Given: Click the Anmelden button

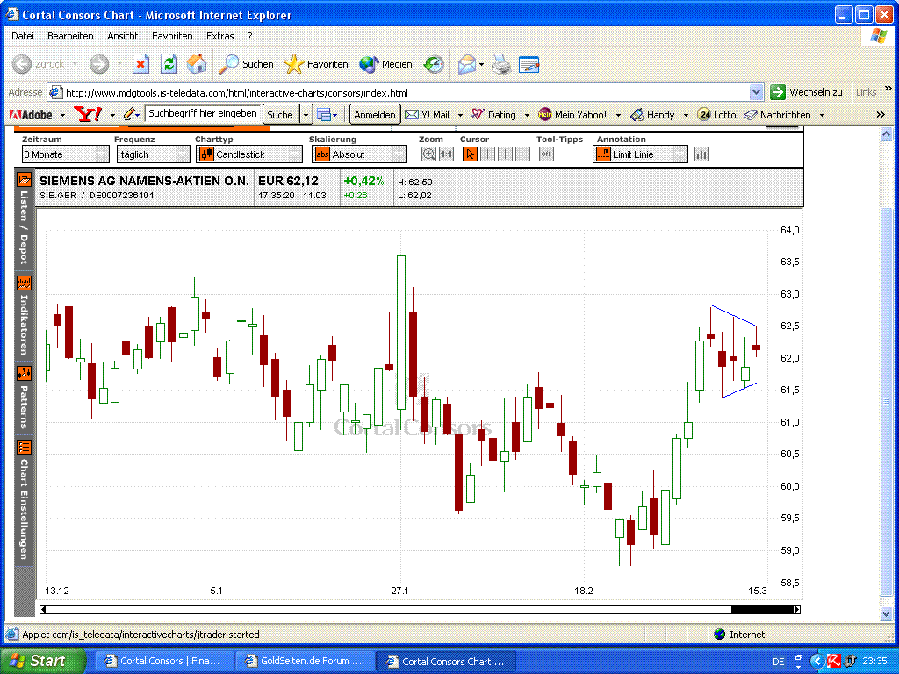Looking at the screenshot, I should [375, 115].
